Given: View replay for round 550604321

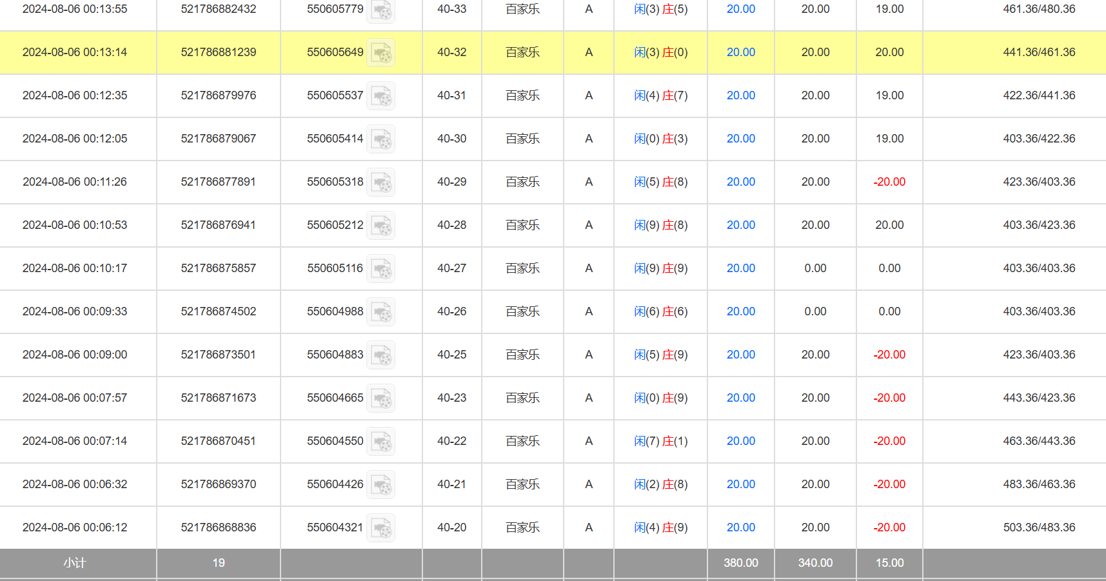Looking at the screenshot, I should [x=381, y=528].
